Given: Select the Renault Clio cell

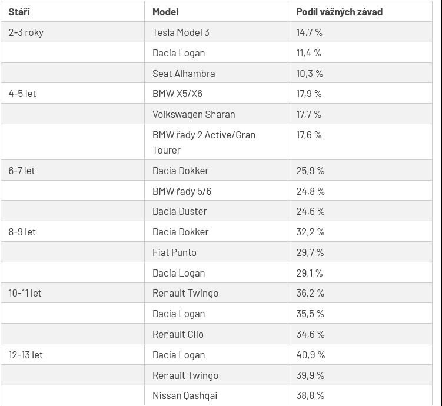Looking at the screenshot, I should tap(216, 334).
